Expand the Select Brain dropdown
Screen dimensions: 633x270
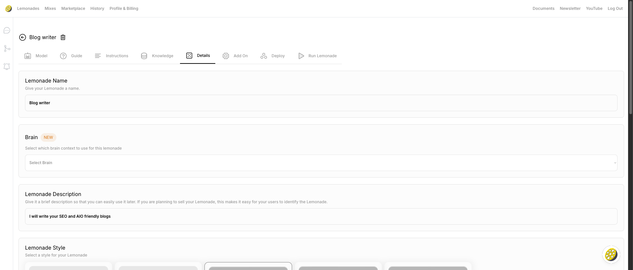(x=321, y=163)
